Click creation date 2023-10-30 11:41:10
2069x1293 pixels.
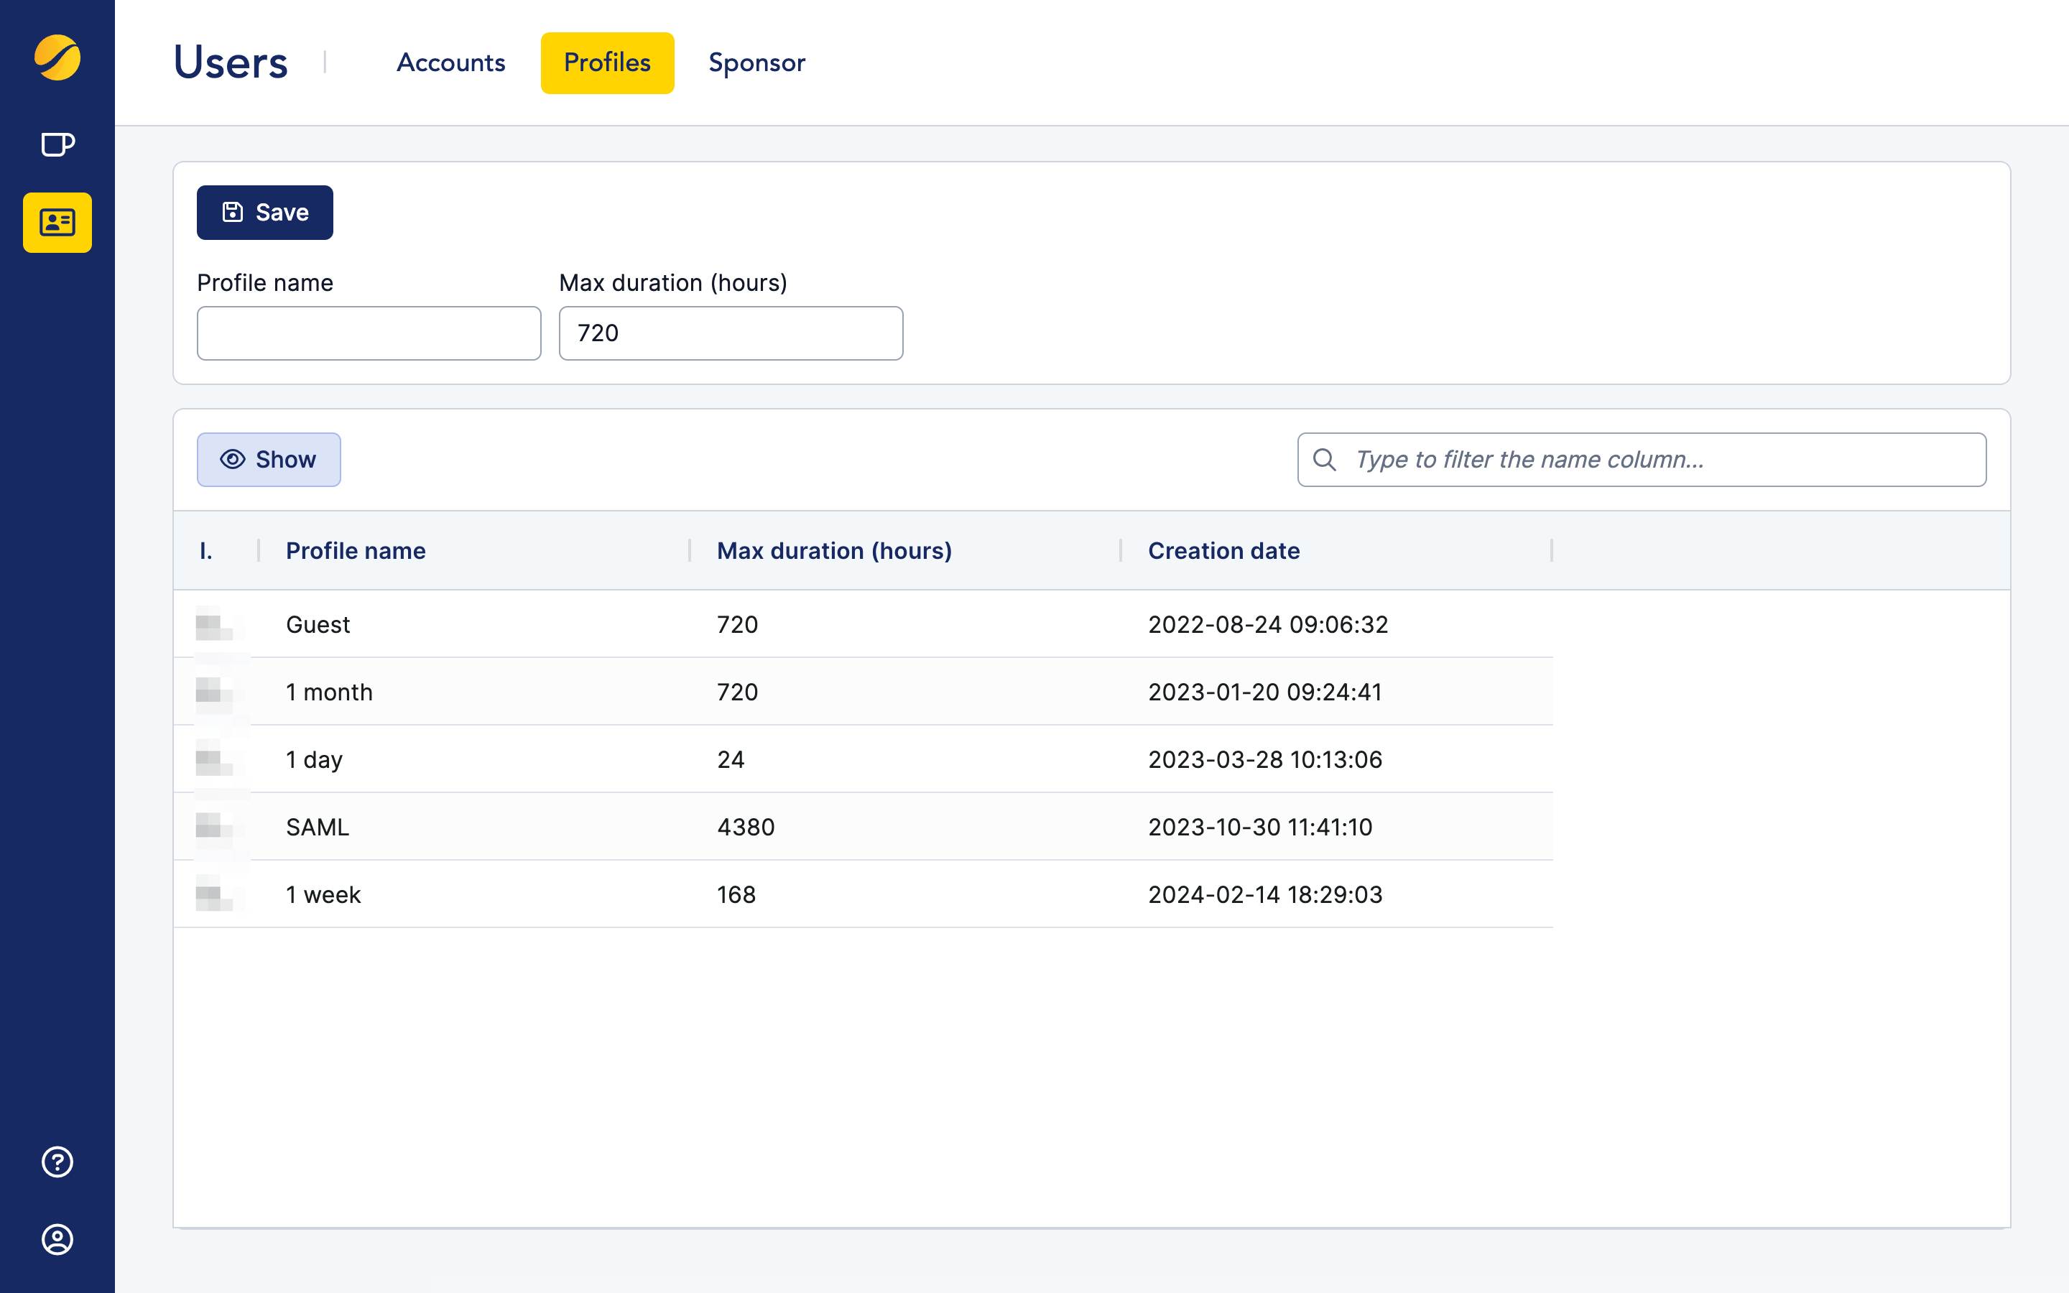(1260, 827)
